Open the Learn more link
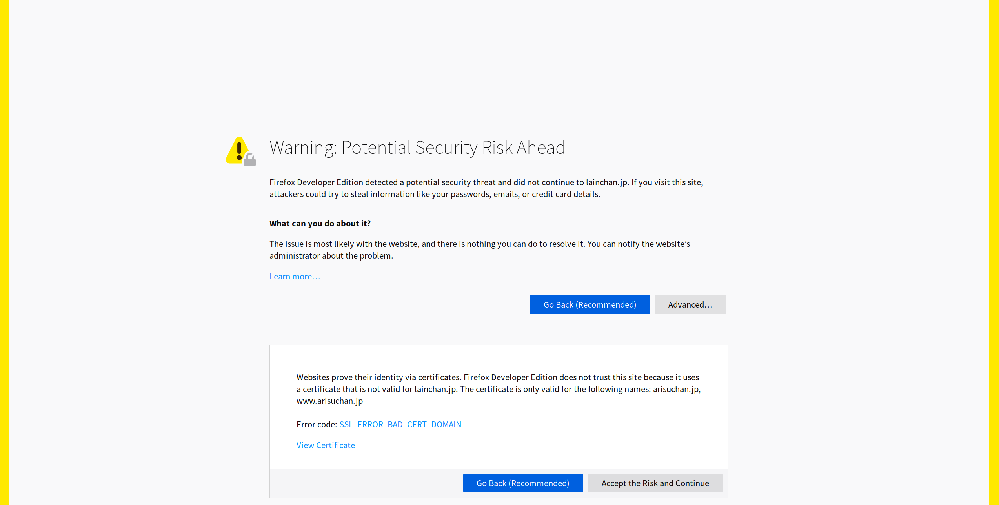Viewport: 999px width, 505px height. [x=295, y=277]
